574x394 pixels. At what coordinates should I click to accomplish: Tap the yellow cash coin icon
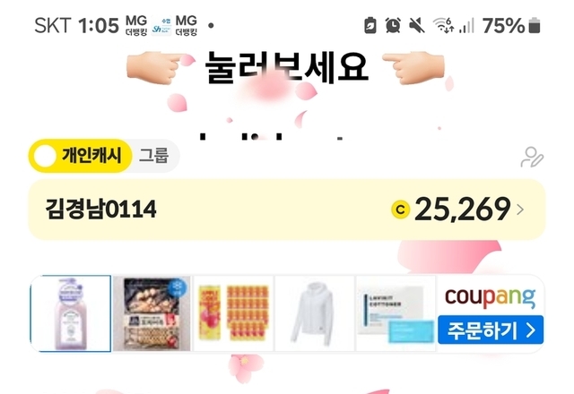pyautogui.click(x=401, y=210)
